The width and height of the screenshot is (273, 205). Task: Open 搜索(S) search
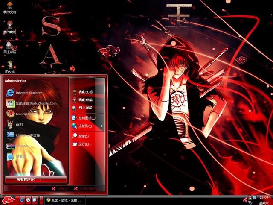pyautogui.click(x=80, y=136)
